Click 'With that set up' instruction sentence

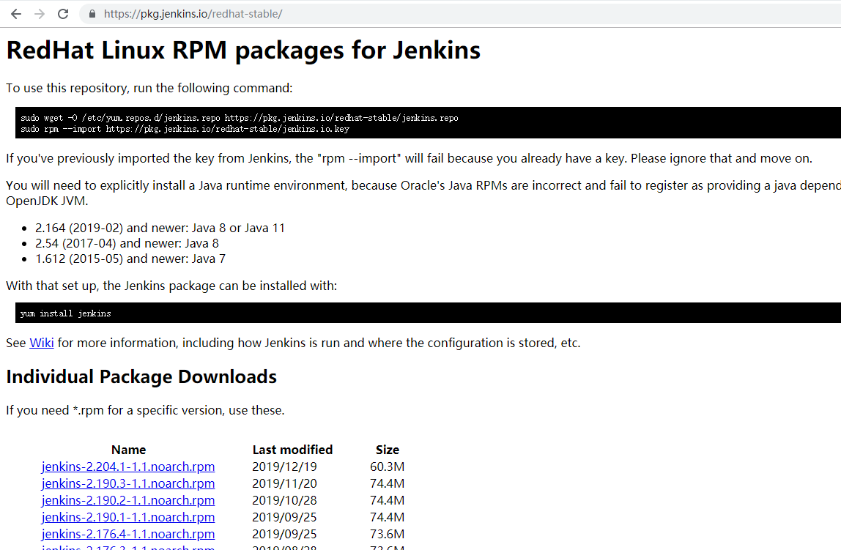[x=171, y=286]
